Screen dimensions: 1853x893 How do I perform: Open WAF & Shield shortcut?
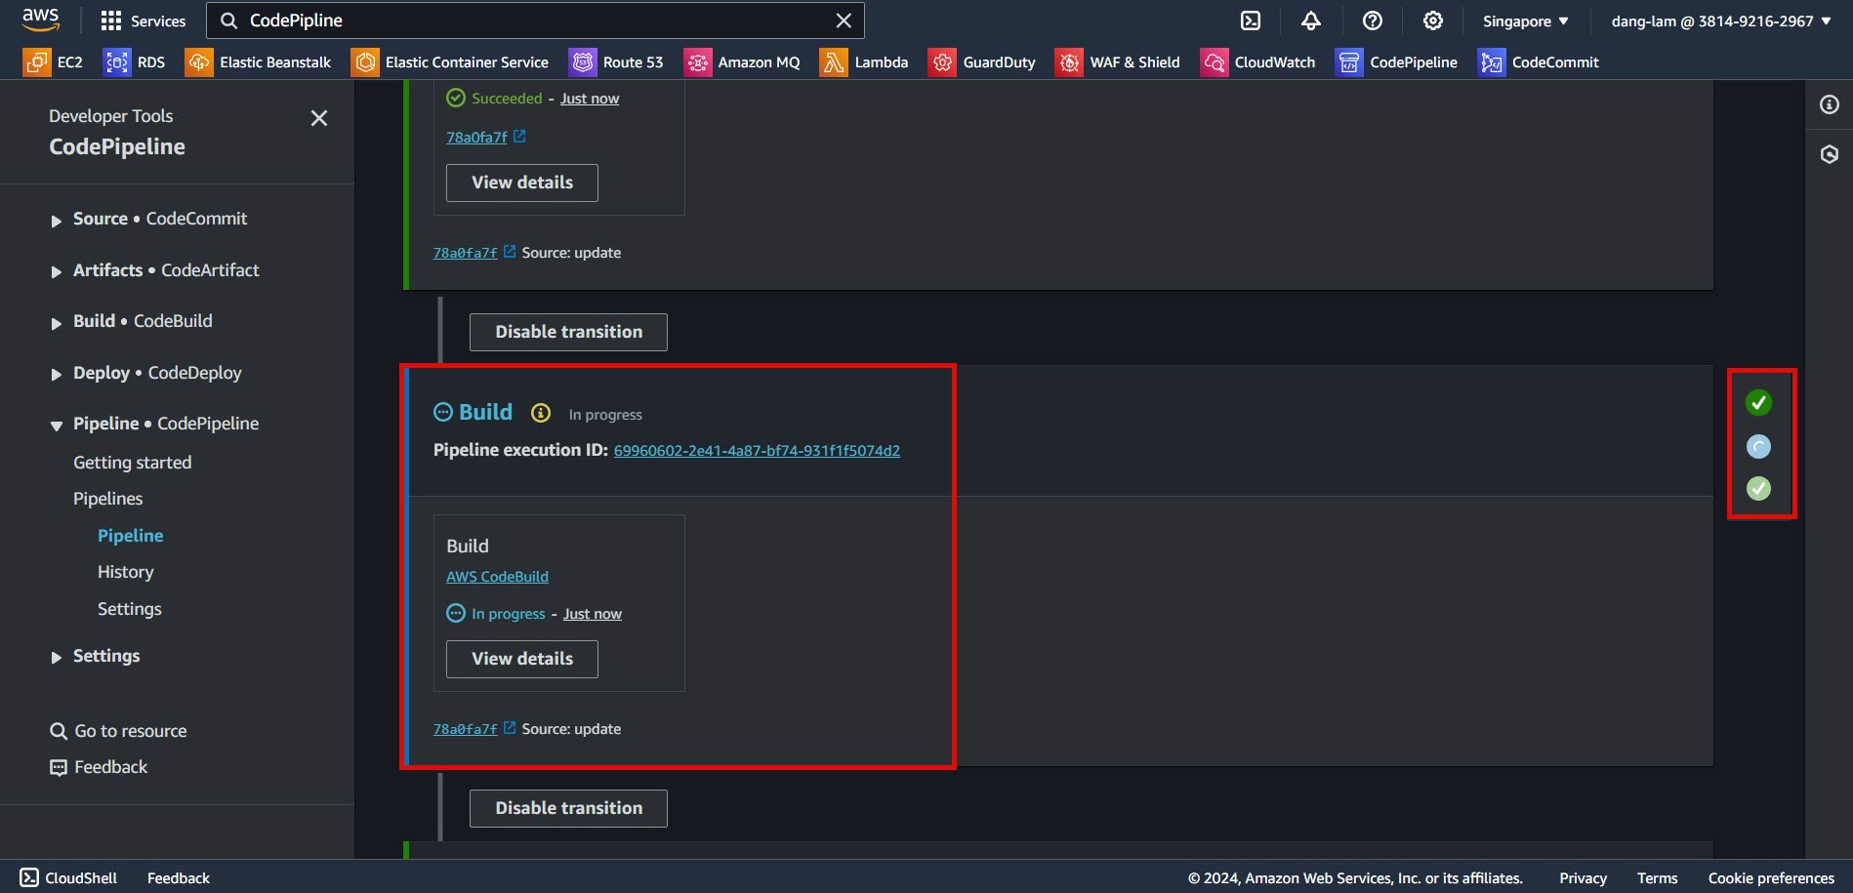point(1118,62)
